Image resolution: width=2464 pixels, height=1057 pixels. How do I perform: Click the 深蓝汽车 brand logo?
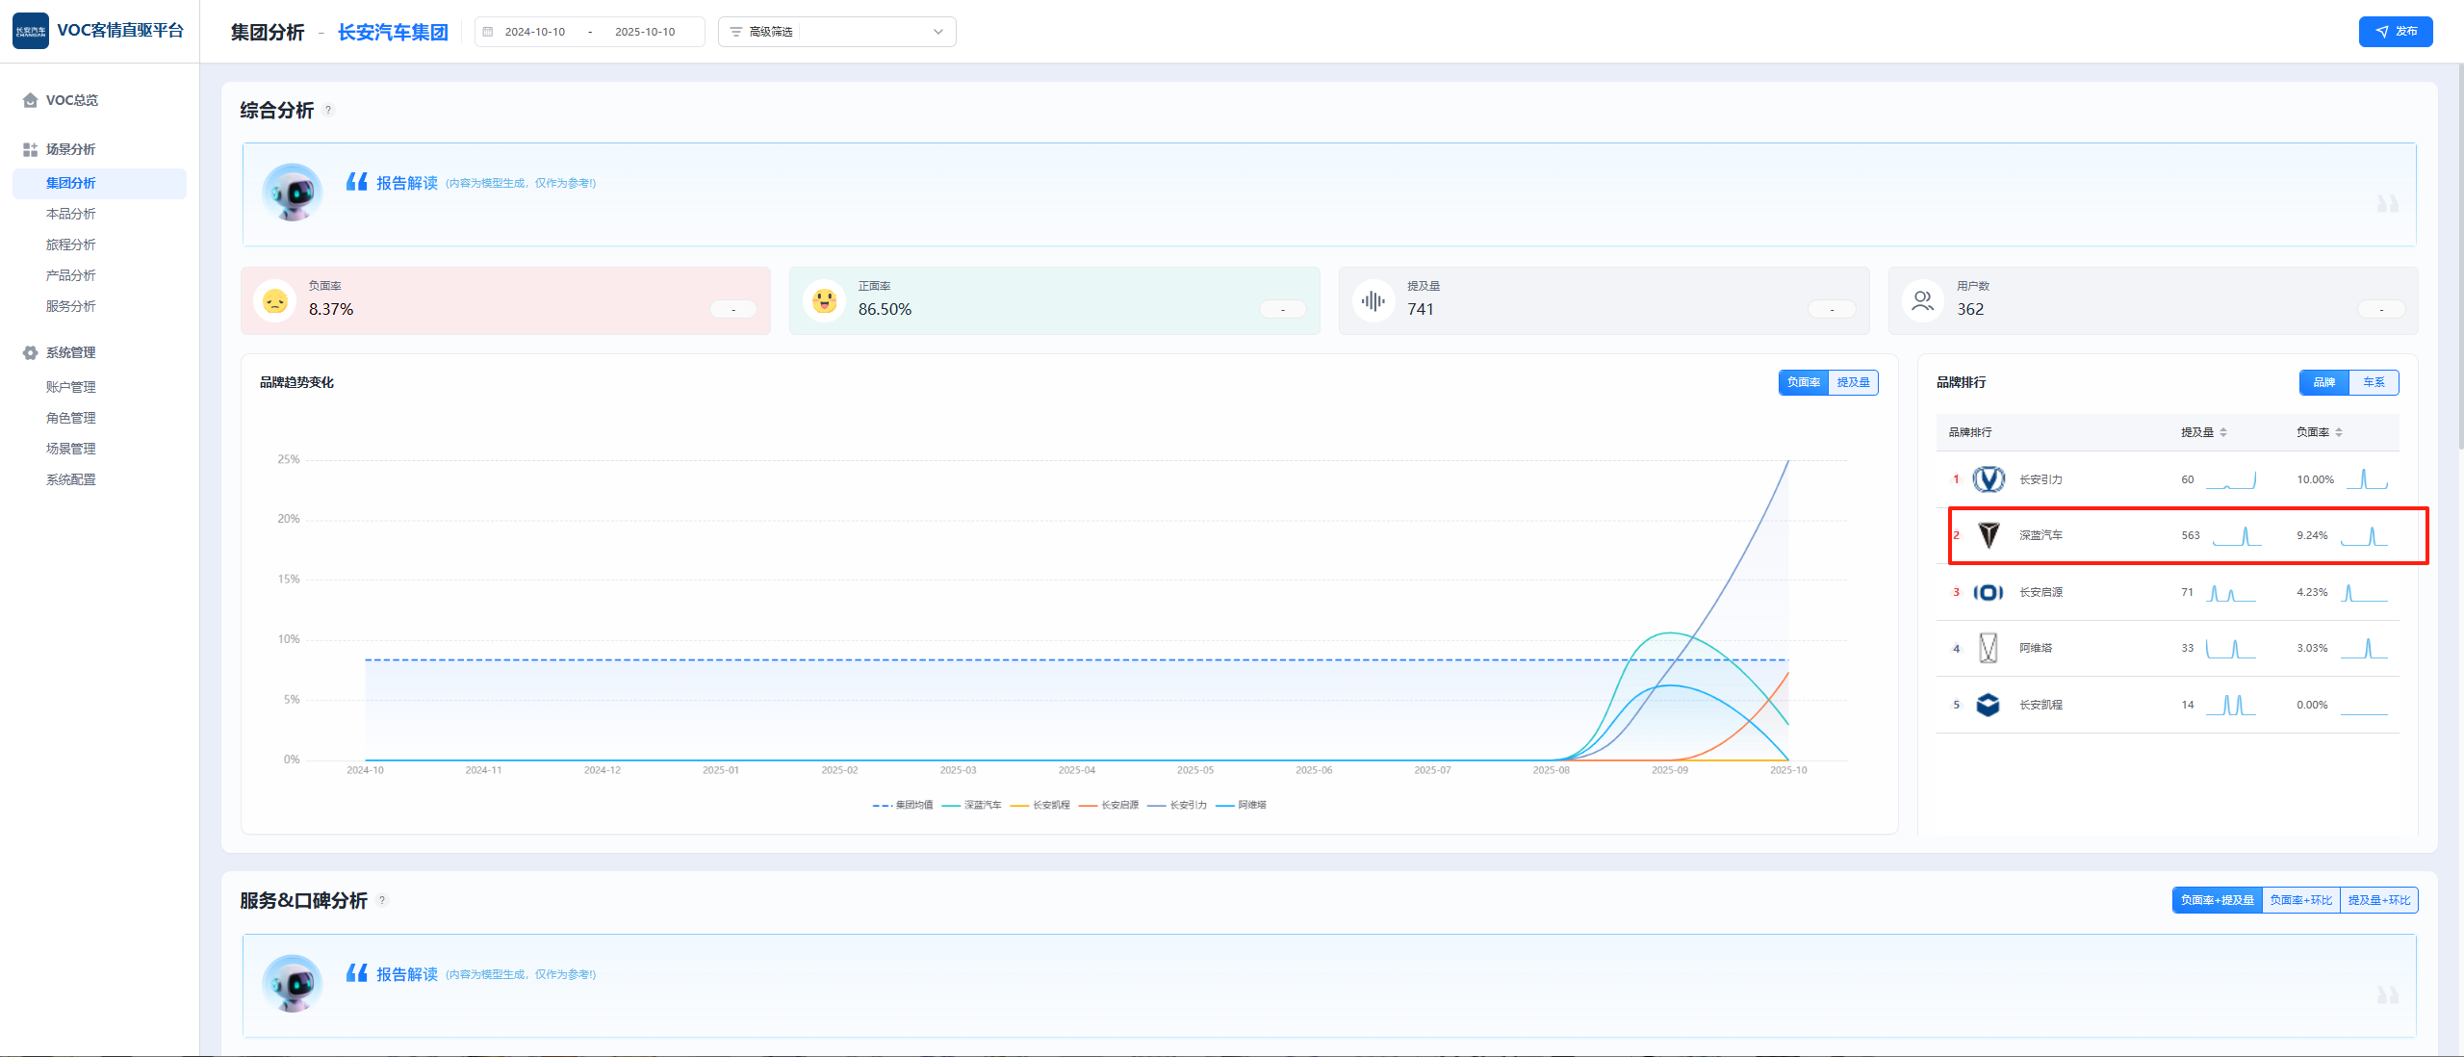point(1989,535)
